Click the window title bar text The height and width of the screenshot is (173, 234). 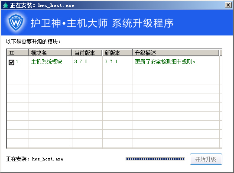pyautogui.click(x=42, y=5)
